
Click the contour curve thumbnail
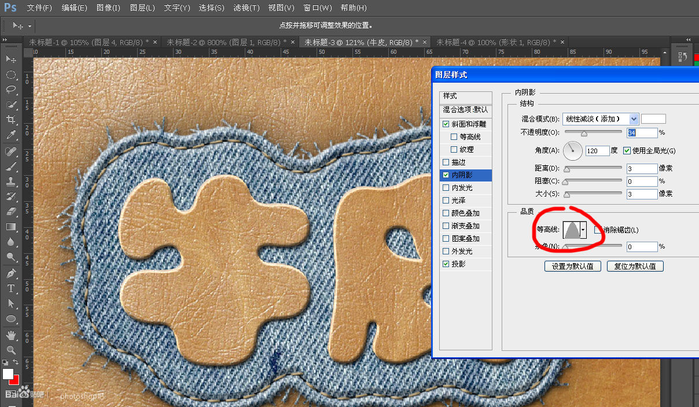(x=572, y=230)
